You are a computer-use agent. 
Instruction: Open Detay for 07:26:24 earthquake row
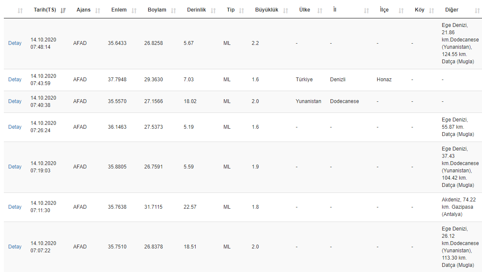pyautogui.click(x=15, y=127)
